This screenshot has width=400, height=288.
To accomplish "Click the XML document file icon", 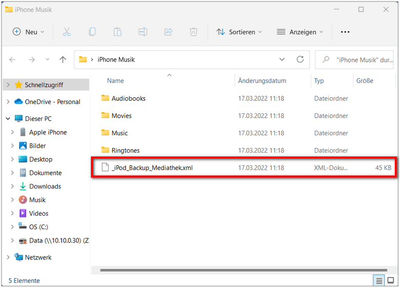I will click(x=105, y=168).
